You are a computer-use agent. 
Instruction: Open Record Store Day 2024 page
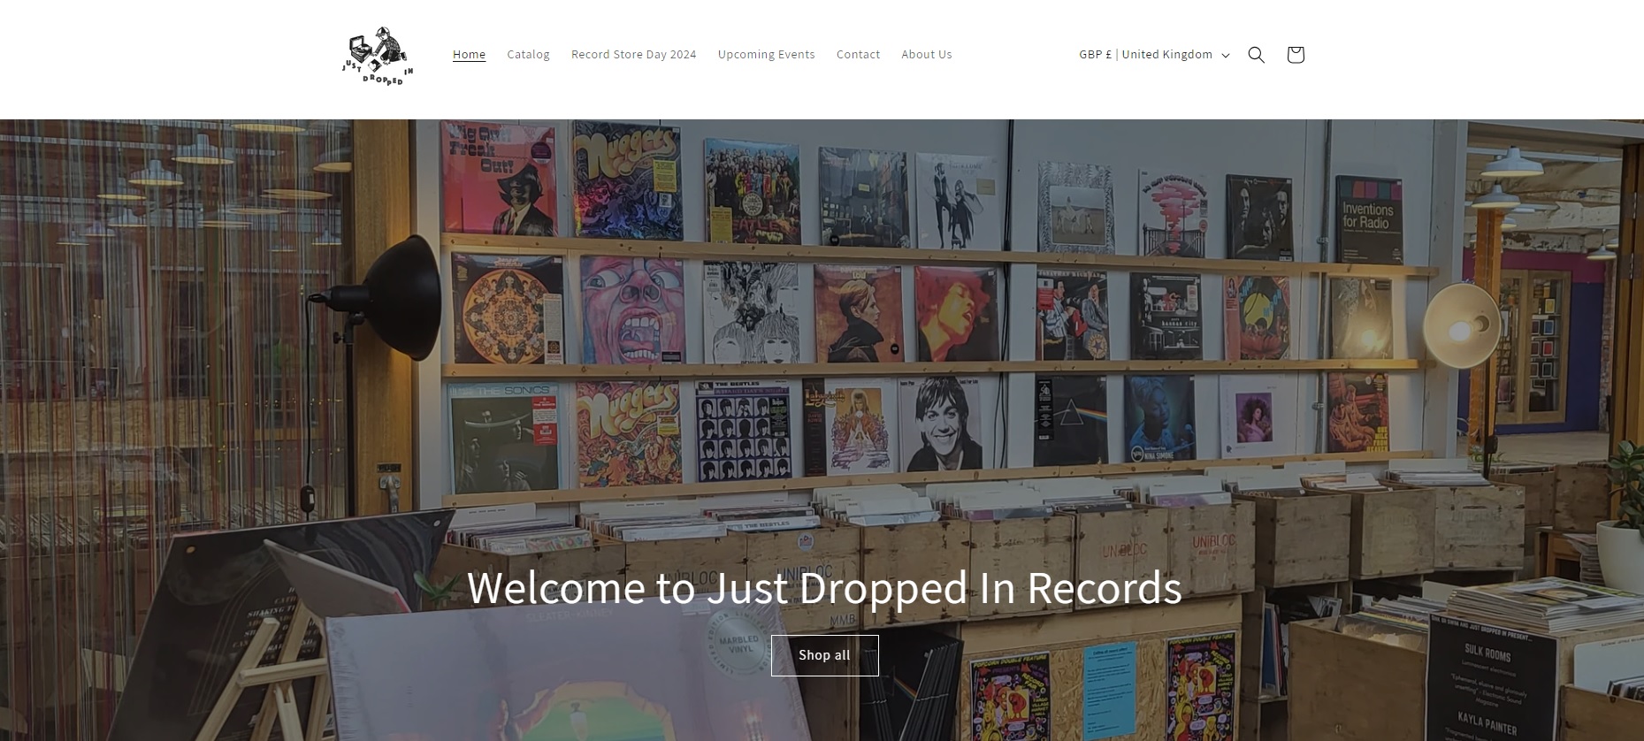pos(633,55)
